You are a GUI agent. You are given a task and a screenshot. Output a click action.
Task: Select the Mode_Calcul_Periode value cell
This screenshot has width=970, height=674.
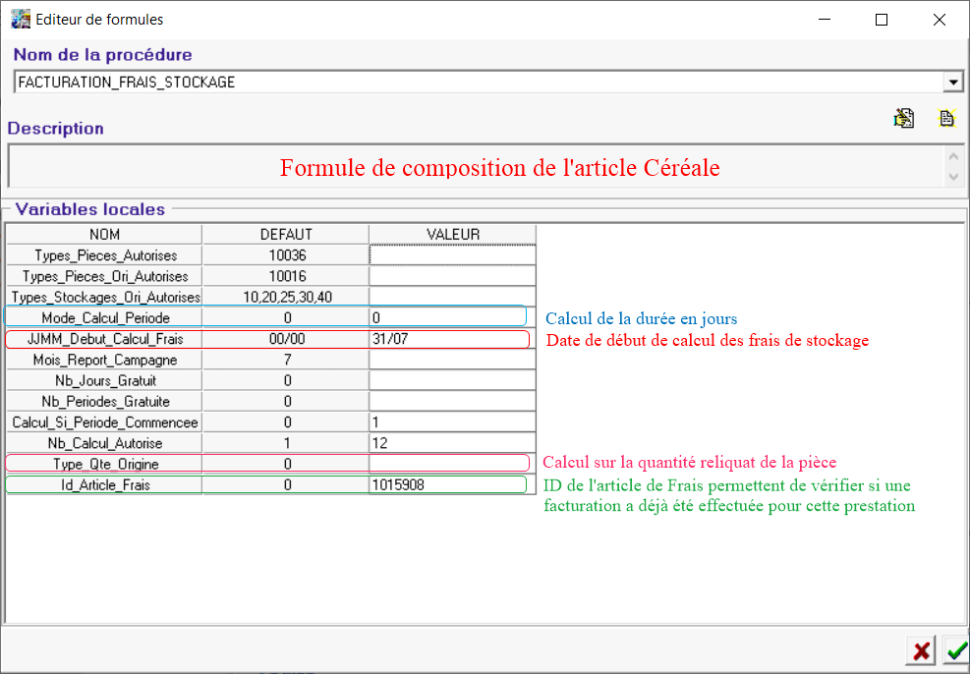452,318
